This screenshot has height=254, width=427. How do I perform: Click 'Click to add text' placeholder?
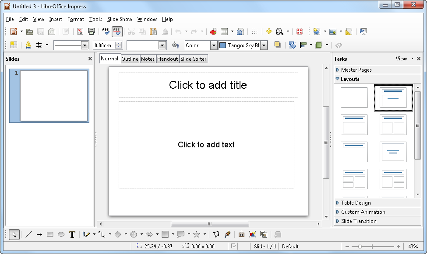pos(206,145)
